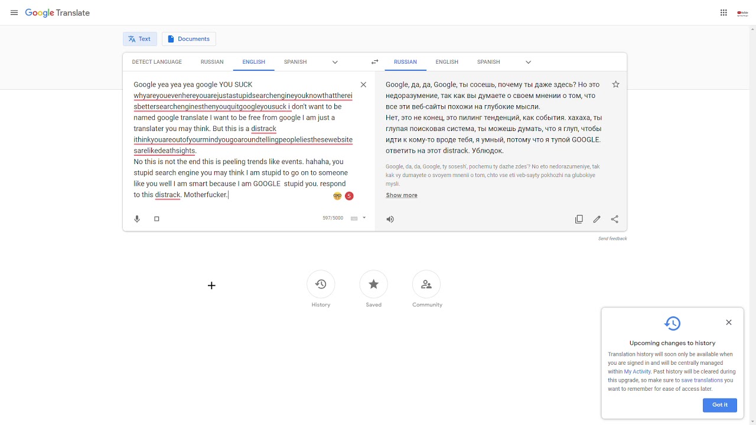Click into the source text box
Image resolution: width=756 pixels, height=425 pixels.
pos(243,140)
